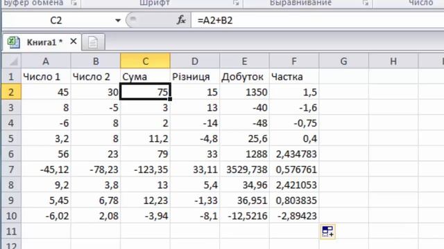The image size is (444, 249).
Task: Click the Частка header cell
Action: tap(294, 77)
